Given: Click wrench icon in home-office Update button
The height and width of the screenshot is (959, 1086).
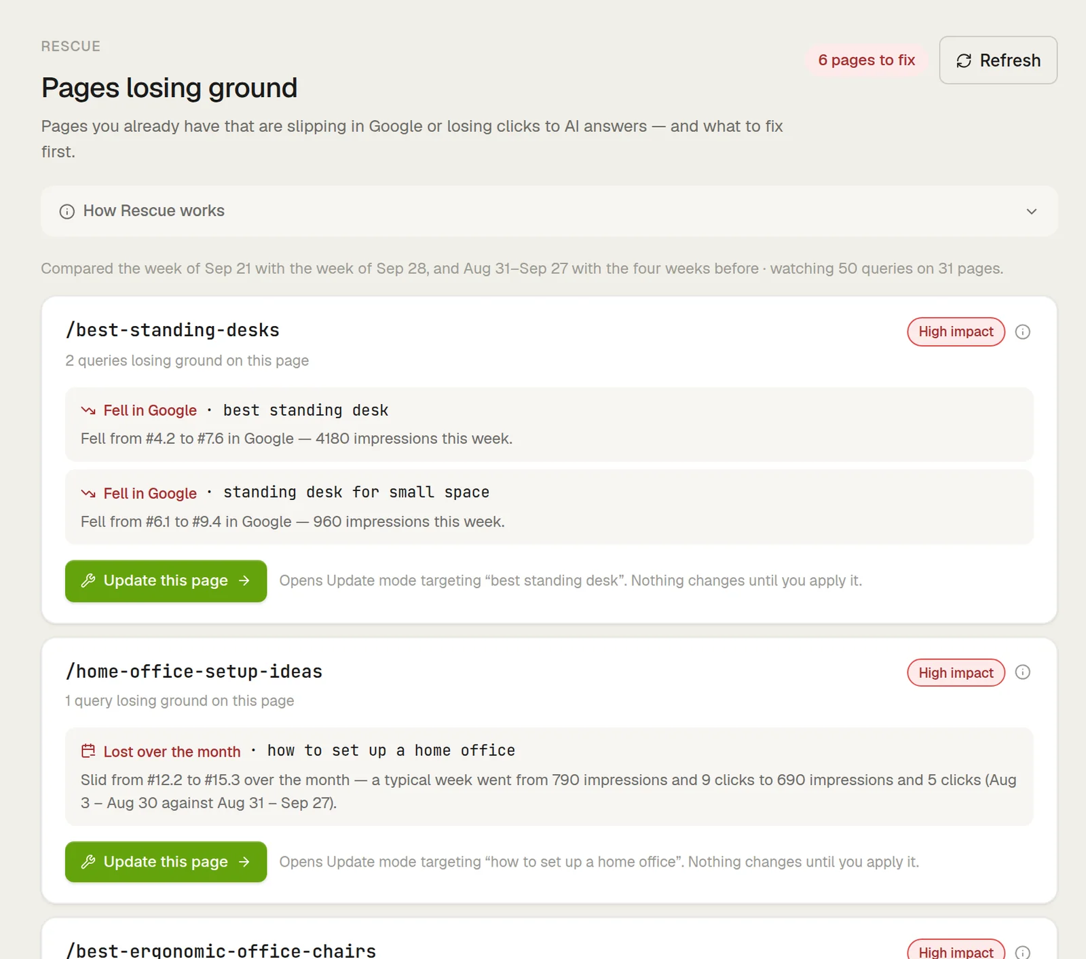Looking at the screenshot, I should [x=88, y=862].
